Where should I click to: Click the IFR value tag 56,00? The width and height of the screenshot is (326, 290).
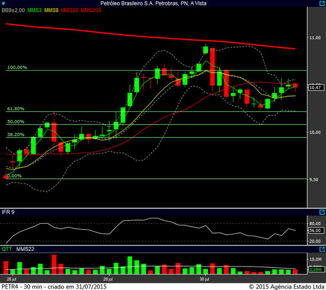(316, 230)
